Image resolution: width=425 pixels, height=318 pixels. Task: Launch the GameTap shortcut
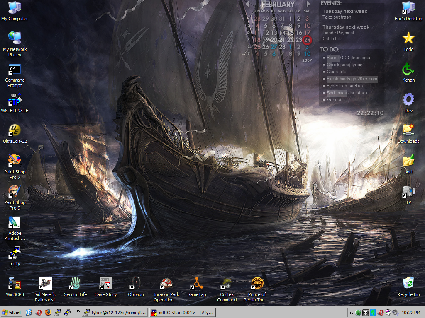point(196,287)
